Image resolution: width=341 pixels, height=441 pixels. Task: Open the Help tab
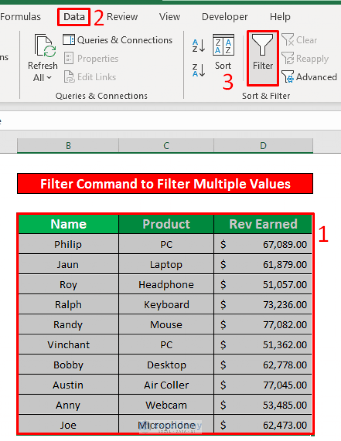[x=280, y=17]
